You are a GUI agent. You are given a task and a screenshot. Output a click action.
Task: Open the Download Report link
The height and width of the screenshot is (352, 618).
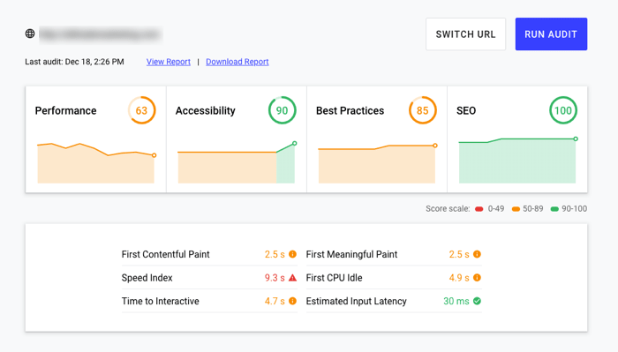coord(237,62)
